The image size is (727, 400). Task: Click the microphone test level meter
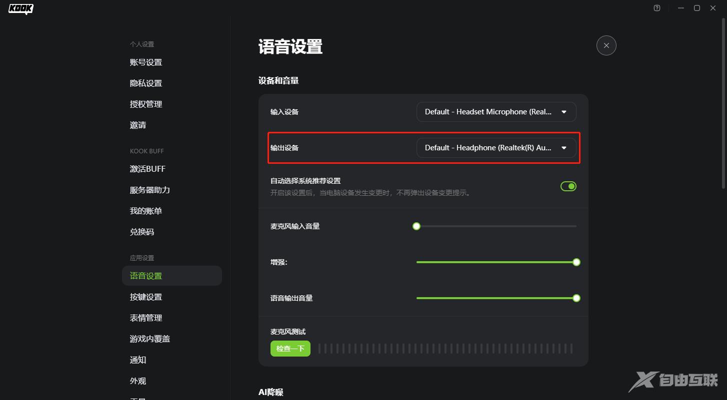click(445, 349)
